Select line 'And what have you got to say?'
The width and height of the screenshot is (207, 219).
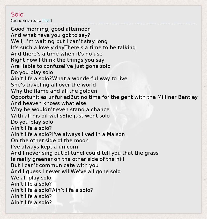(x=50, y=35)
